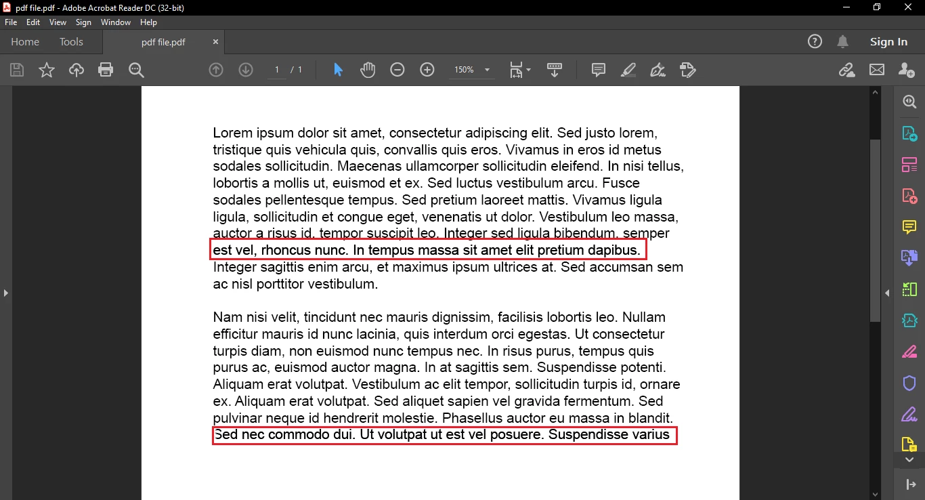Share a link to this file
This screenshot has width=925, height=500.
846,70
